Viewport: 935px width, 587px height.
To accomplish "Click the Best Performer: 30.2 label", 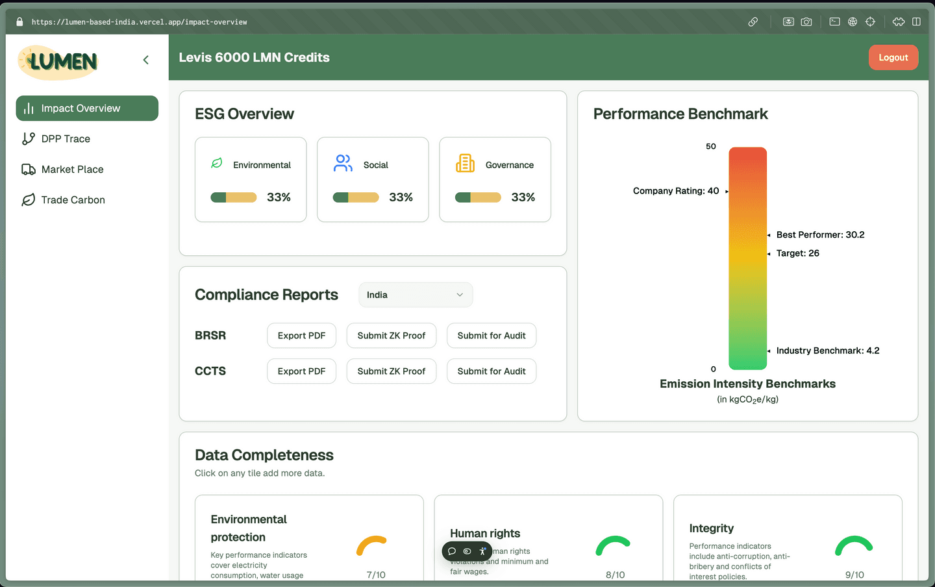I will (x=821, y=235).
